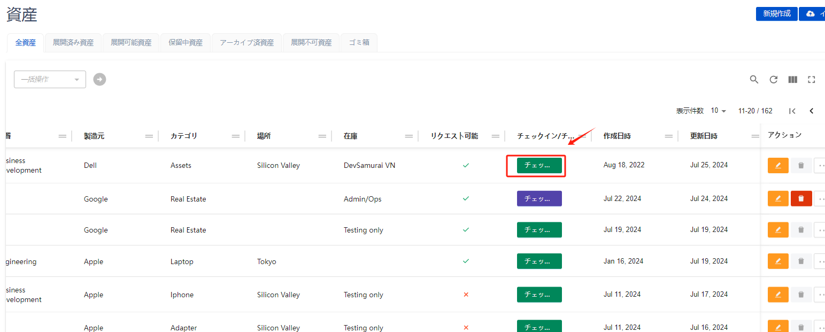Open the ゴミ箱 tab
The height and width of the screenshot is (332, 825).
(x=359, y=43)
